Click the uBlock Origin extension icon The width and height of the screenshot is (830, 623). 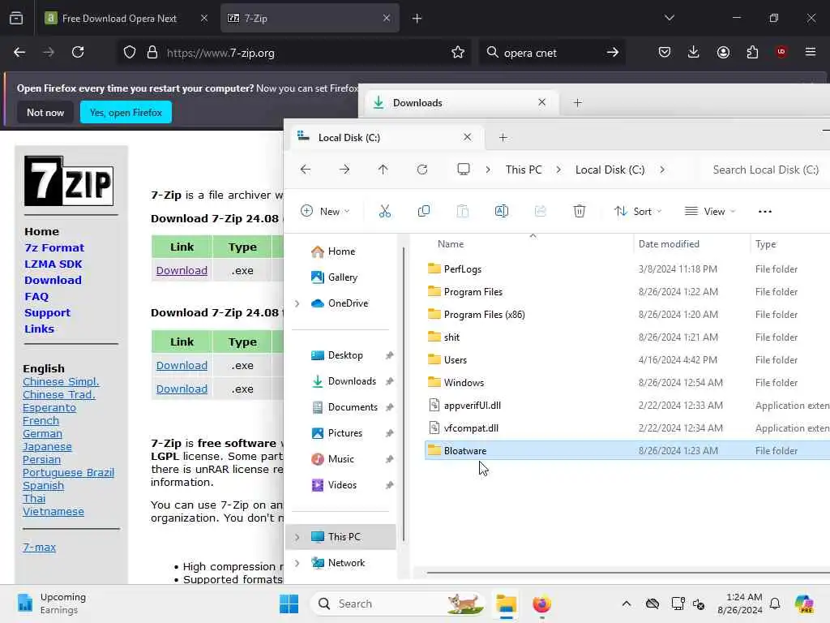[x=781, y=52]
